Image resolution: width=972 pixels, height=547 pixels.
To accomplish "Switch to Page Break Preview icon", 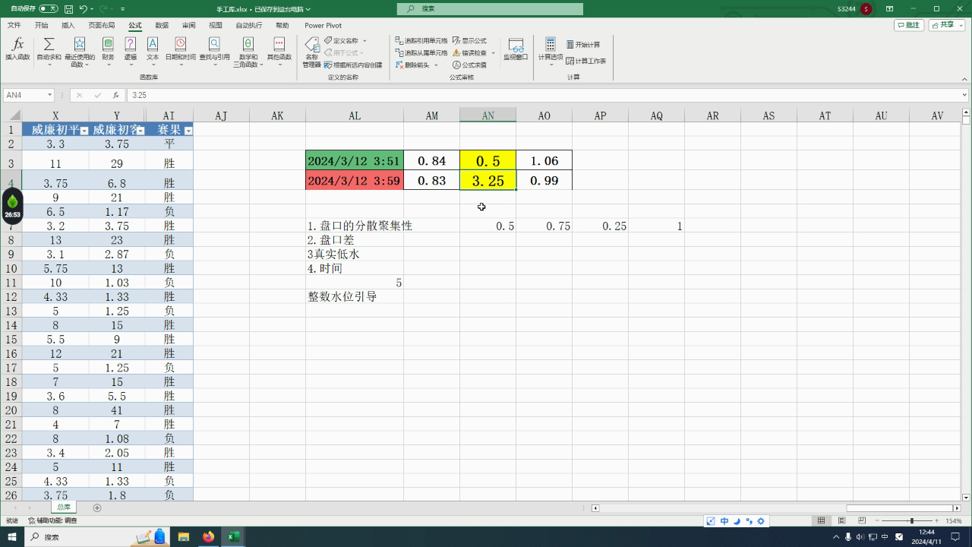I will click(861, 520).
